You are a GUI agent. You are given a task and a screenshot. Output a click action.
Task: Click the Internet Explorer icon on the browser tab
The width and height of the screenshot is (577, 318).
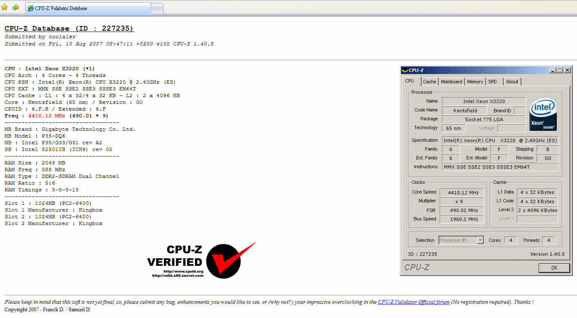31,8
